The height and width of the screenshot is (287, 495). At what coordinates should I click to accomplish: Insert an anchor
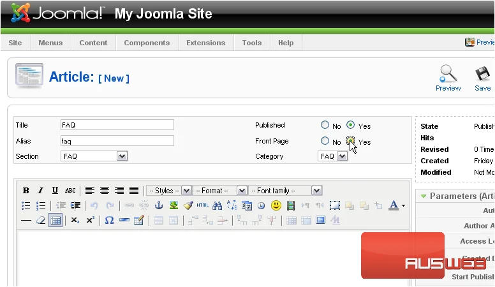159,205
